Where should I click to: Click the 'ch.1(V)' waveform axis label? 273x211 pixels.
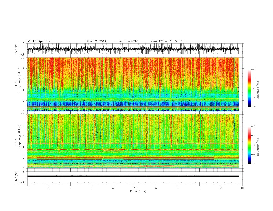[17, 49]
